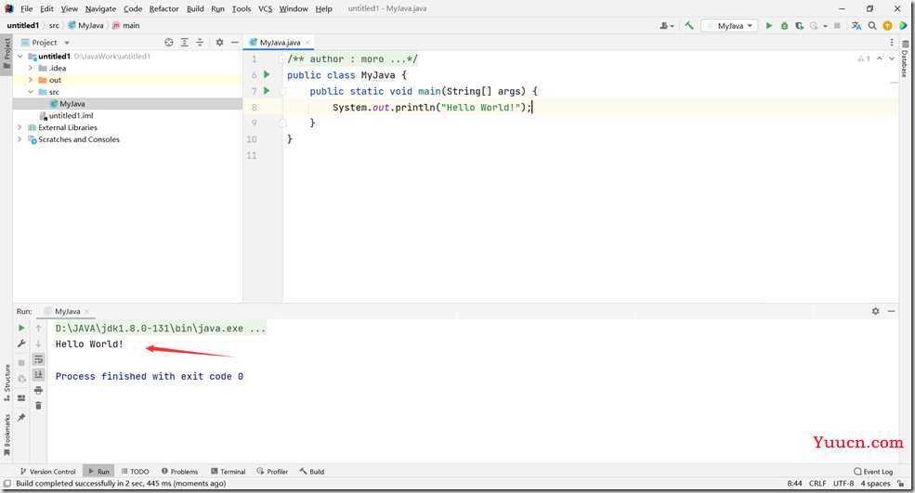Viewport: 915px width, 493px height.
Task: Click the warning indicator showing 1 problem
Action: 864,58
